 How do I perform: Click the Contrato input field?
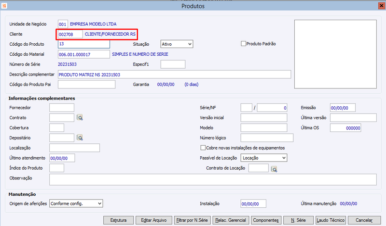(62, 118)
